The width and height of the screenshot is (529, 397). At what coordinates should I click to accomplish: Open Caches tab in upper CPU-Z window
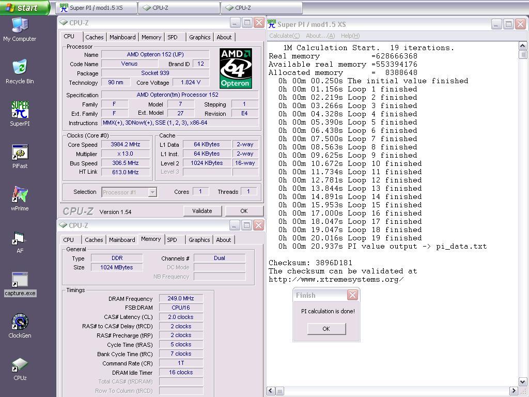tap(95, 37)
